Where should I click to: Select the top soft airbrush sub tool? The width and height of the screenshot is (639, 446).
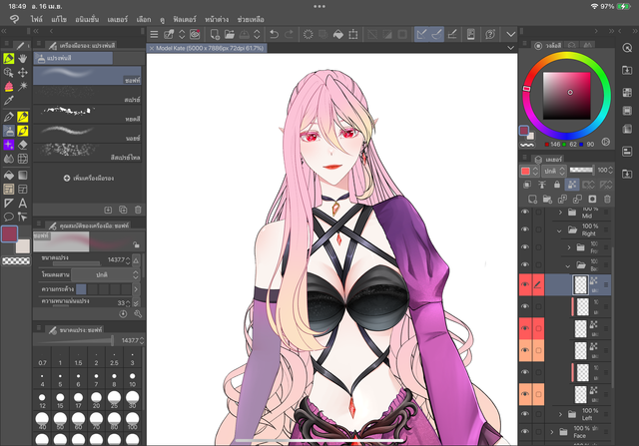point(87,76)
